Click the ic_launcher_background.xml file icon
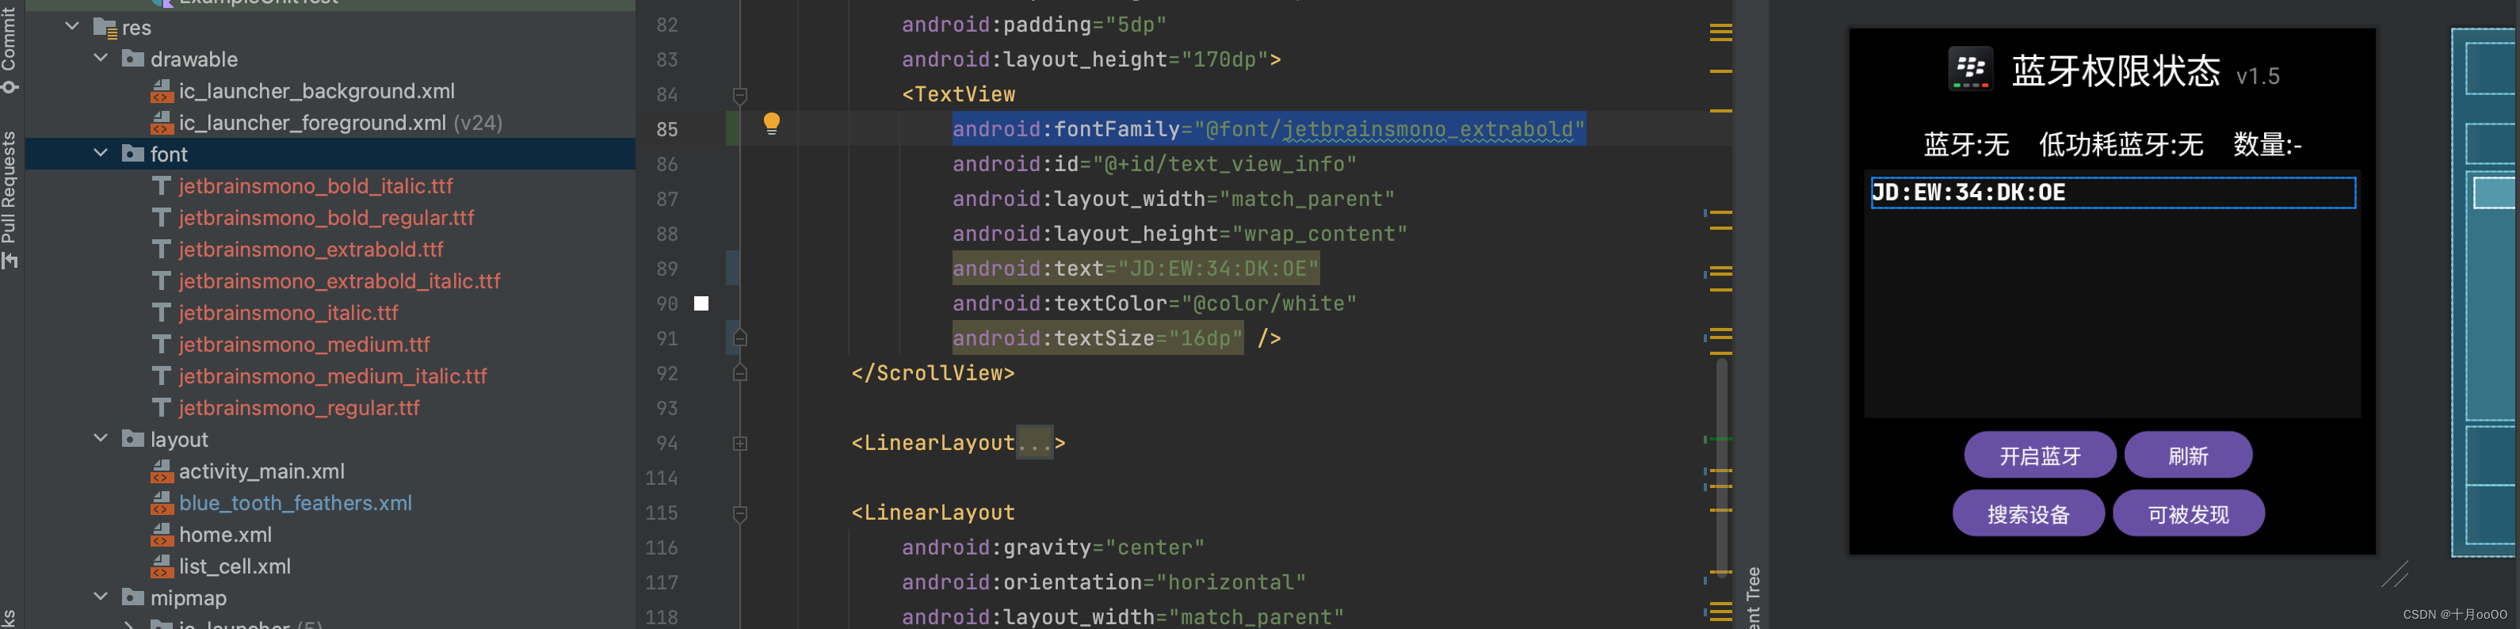 (162, 91)
